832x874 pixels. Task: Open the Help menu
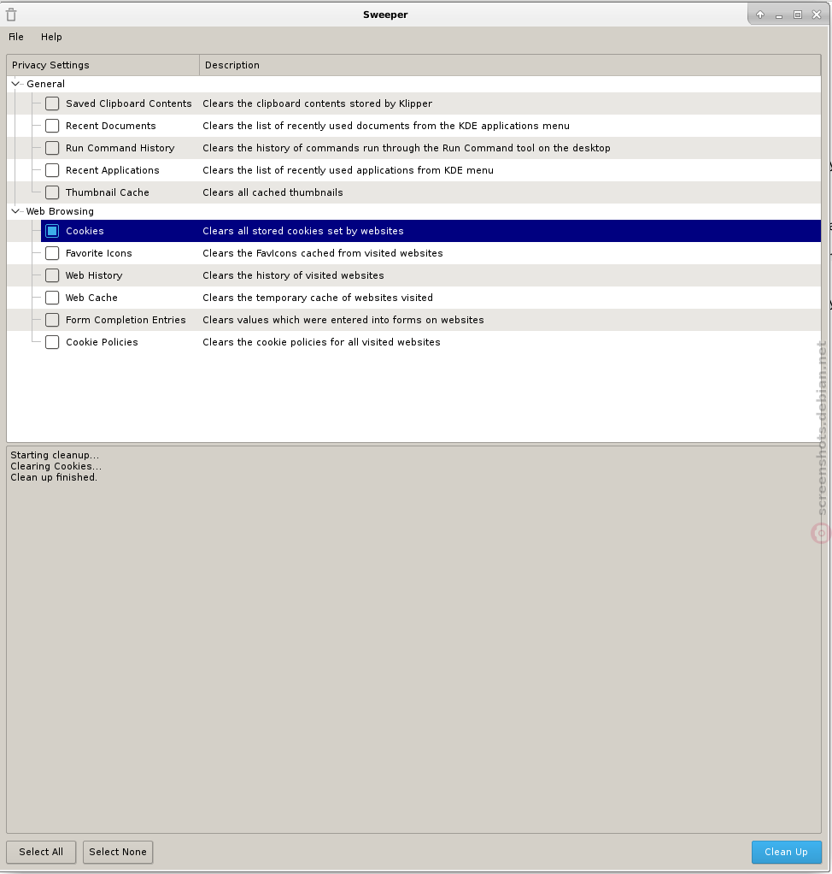coord(51,37)
